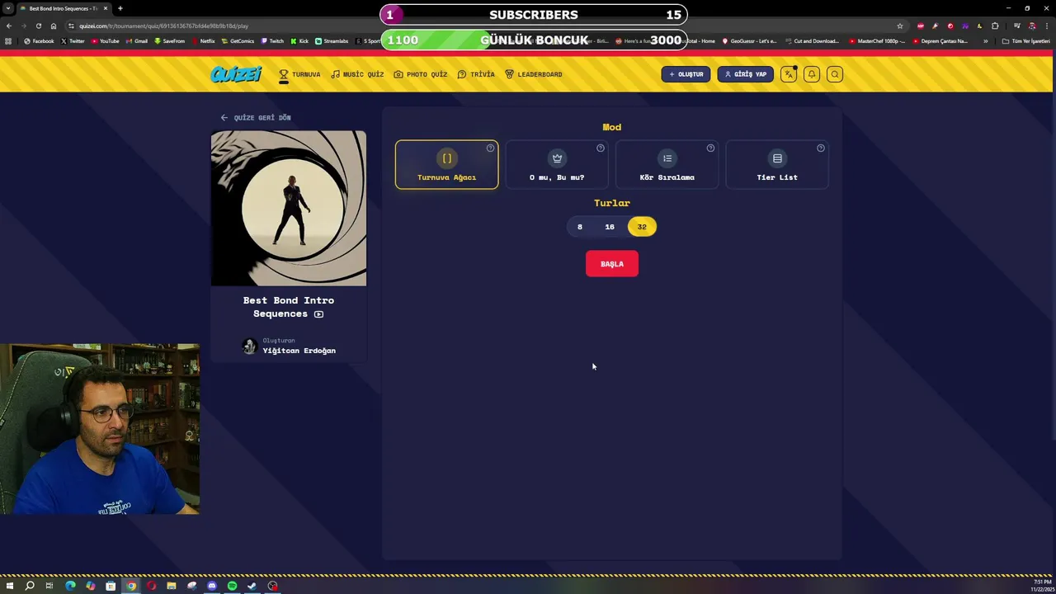Click the creator avatar image
Viewport: 1056px width, 594px height.
click(249, 346)
